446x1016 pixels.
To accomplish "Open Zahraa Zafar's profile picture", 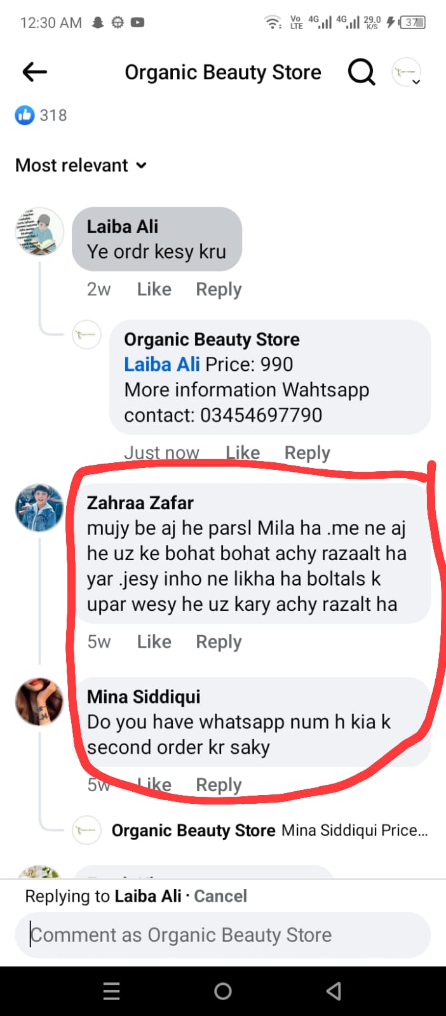I will pyautogui.click(x=39, y=507).
